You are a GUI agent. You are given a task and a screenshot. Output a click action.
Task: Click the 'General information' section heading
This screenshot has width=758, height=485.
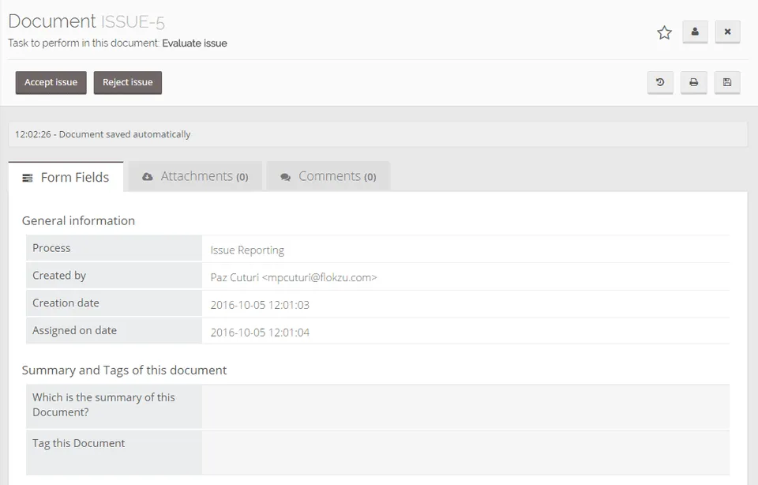[x=78, y=220]
